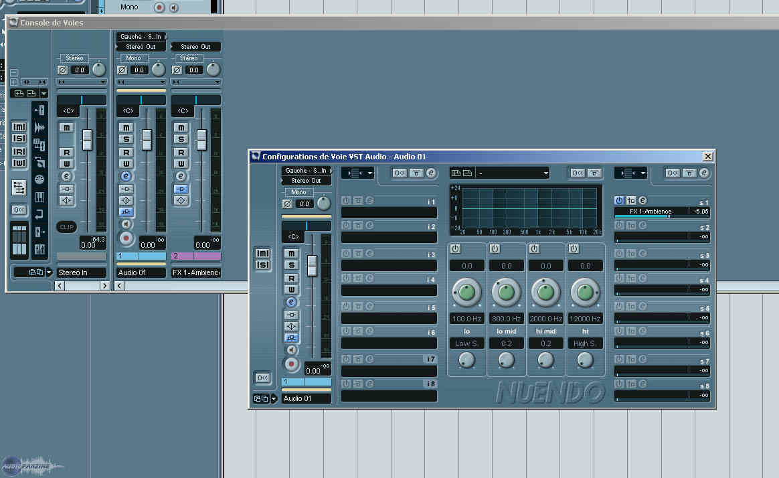The image size is (779, 478).
Task: Click FX 1-Ambience fader handle
Action: (x=201, y=140)
